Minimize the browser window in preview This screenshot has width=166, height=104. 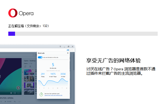coord(64,47)
